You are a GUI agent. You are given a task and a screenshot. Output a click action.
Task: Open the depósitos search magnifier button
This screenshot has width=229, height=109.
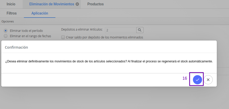tap(140, 30)
